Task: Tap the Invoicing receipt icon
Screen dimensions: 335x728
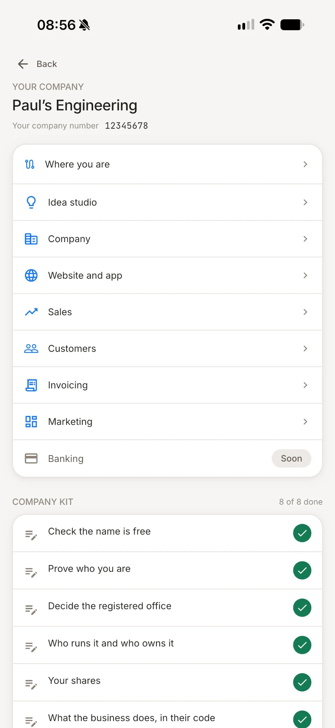Action: (x=31, y=385)
